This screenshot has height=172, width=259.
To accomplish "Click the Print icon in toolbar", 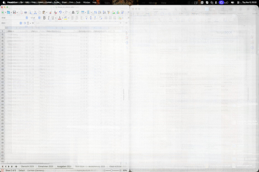I will (26, 12).
